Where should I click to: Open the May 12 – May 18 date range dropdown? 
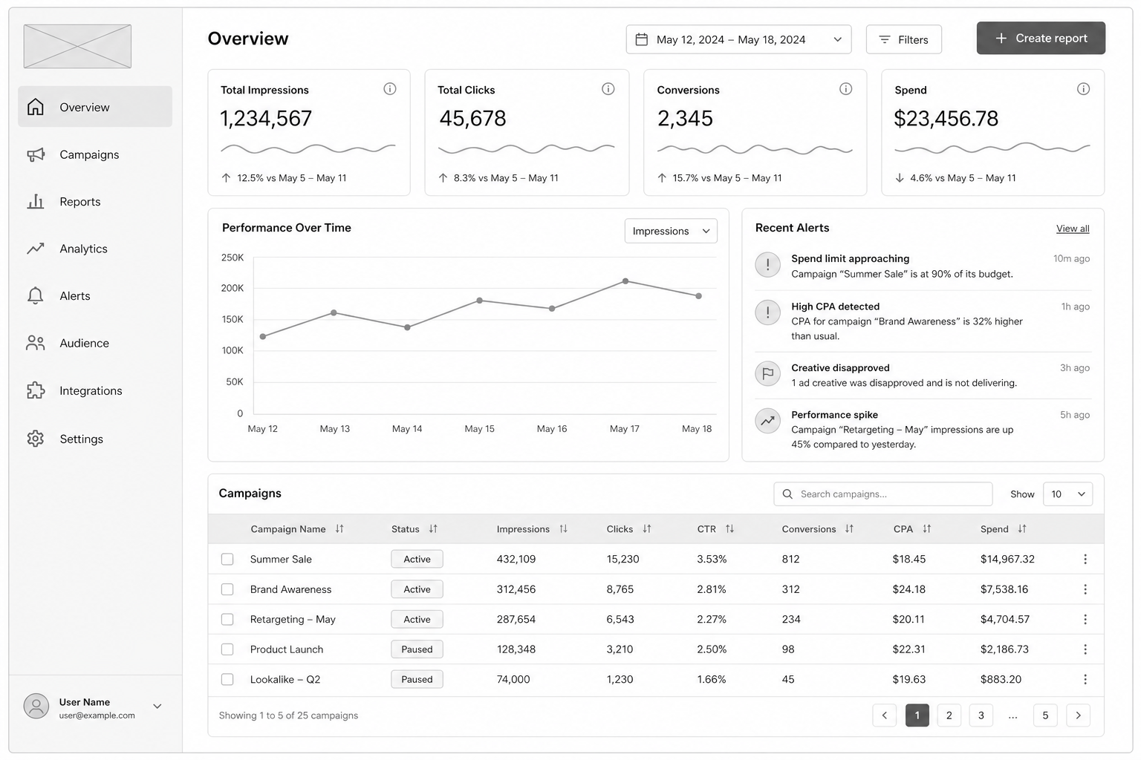coord(738,39)
